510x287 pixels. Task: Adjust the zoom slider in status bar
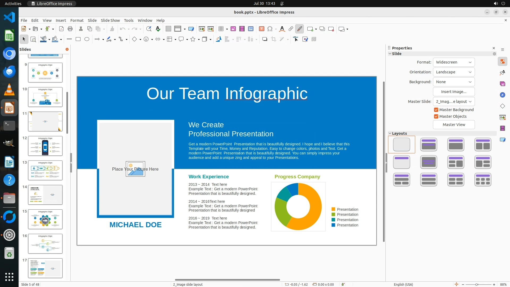pos(477,285)
